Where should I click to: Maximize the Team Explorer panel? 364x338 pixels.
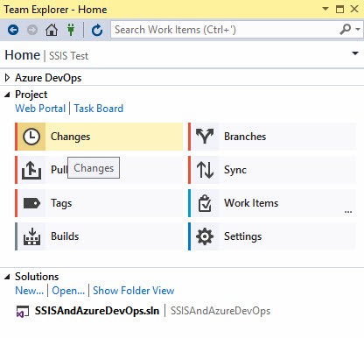(x=339, y=9)
